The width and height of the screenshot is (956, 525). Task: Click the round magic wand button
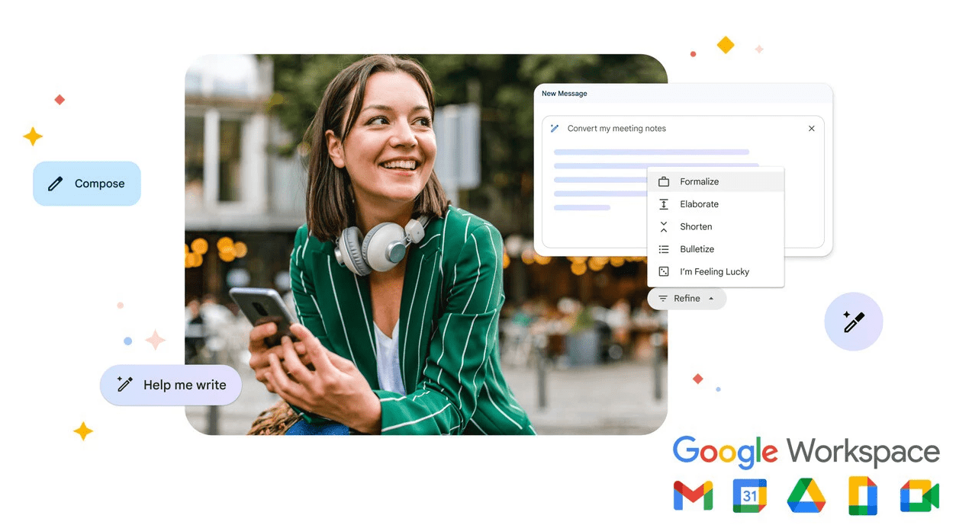point(853,322)
